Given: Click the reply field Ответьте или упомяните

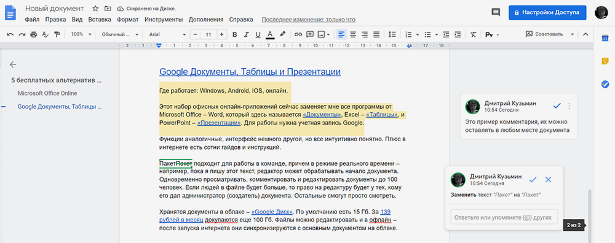Looking at the screenshot, I should pyautogui.click(x=504, y=217).
